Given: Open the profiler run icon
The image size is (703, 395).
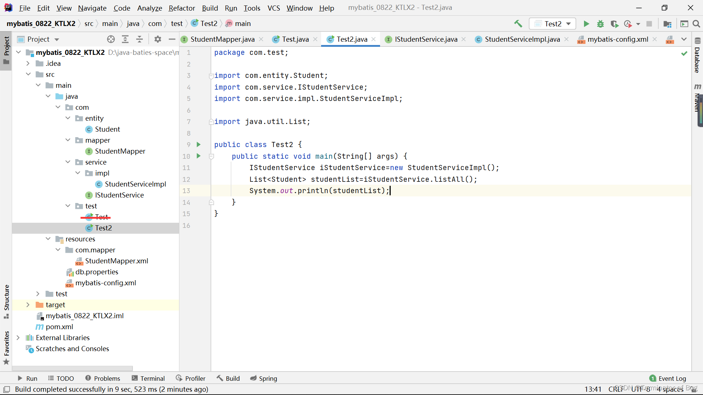Looking at the screenshot, I should [x=628, y=24].
